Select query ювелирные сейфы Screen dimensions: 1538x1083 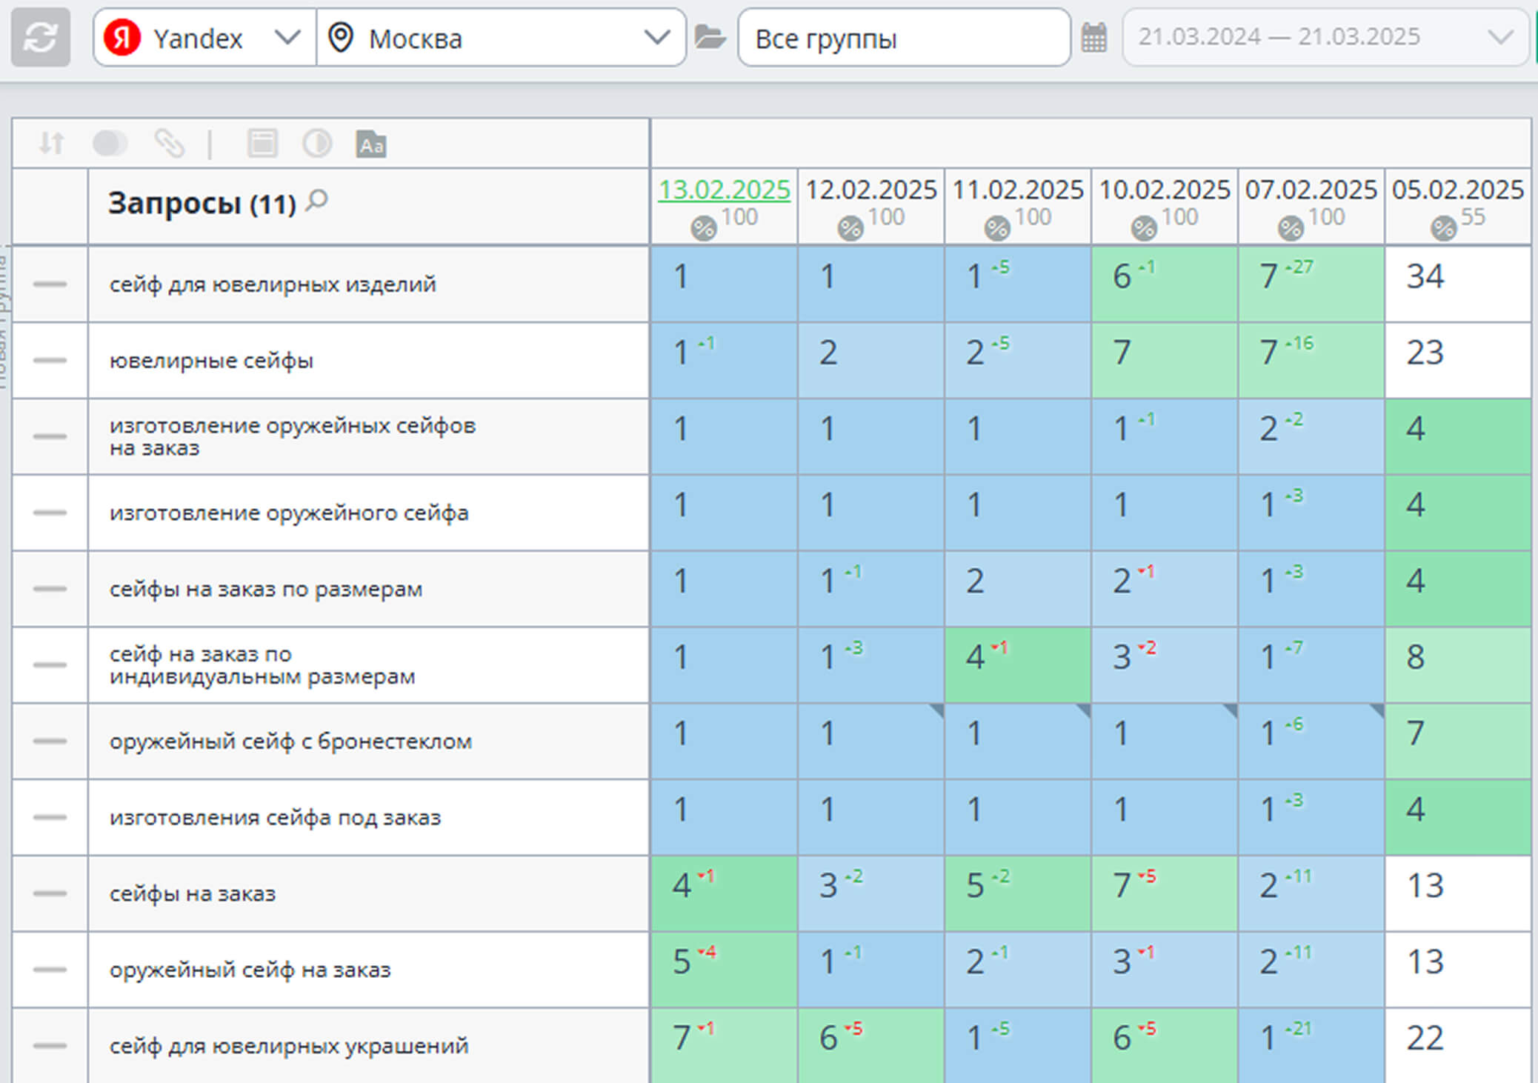(x=211, y=361)
